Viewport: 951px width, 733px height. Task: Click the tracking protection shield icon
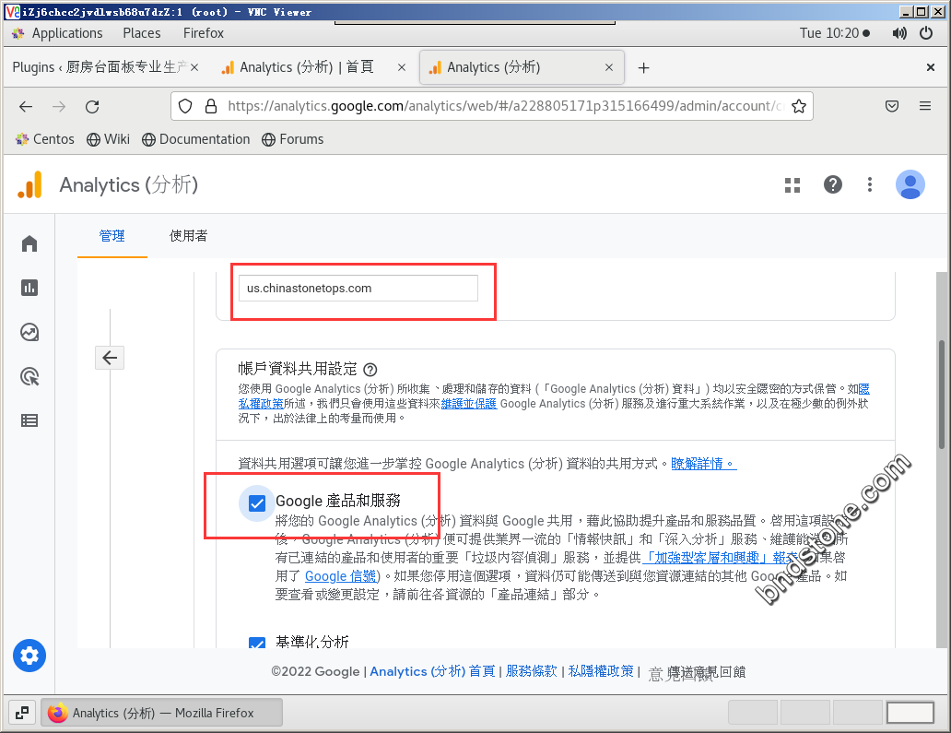[185, 106]
